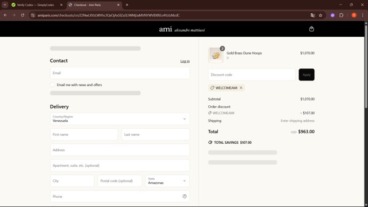This screenshot has height=207, width=368.
Task: Open the tab search dropdown arrow
Action: [x=5, y=5]
